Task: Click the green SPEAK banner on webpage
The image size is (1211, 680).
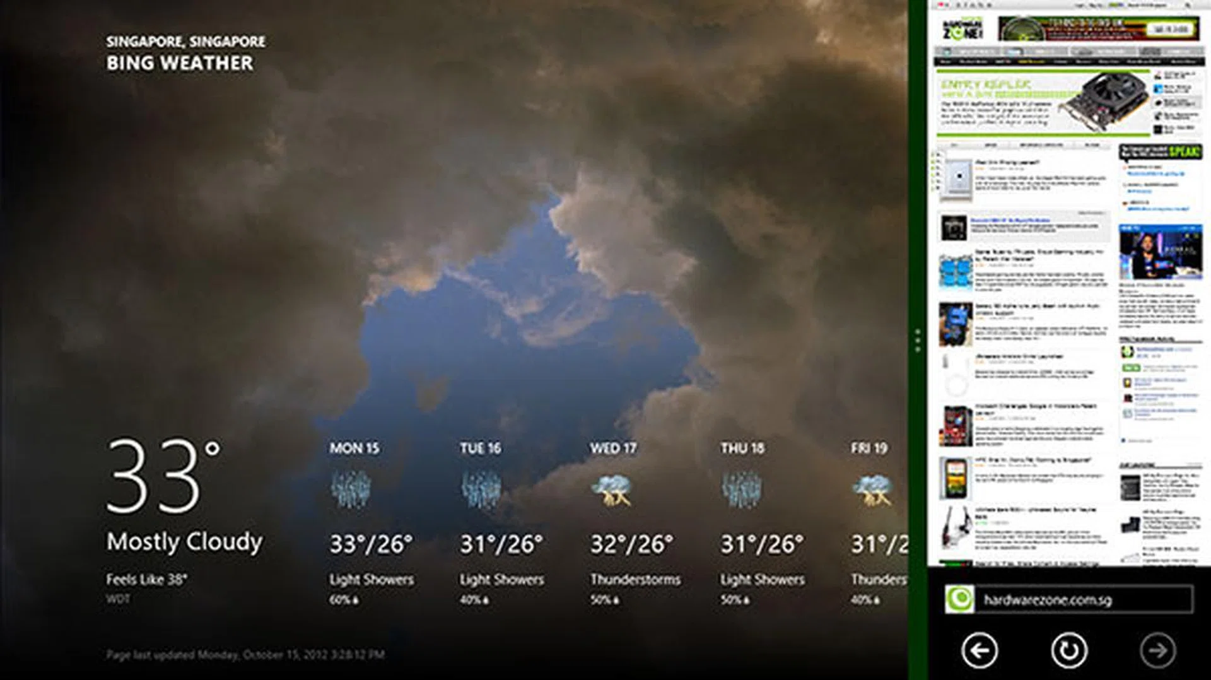Action: (x=1161, y=151)
